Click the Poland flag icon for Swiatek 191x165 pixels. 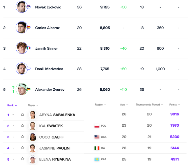click(97, 126)
